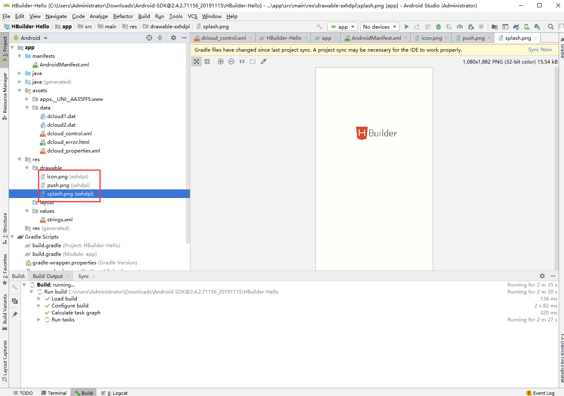The width and height of the screenshot is (564, 396).
Task: Switch to the dcloud_control.xml tab
Action: [x=224, y=38]
